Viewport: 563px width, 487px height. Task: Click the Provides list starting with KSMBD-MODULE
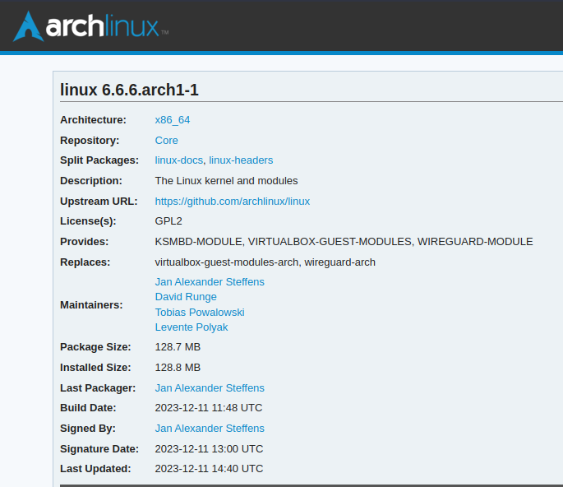[x=344, y=242]
